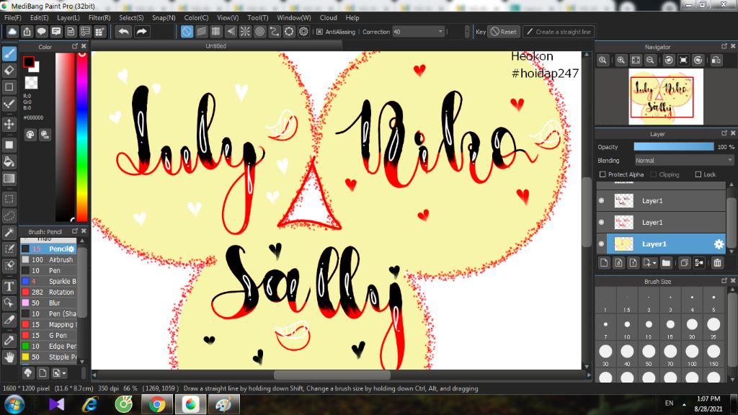Screen dimensions: 738x415
Task: Select the Lasso tool
Action: [9, 215]
